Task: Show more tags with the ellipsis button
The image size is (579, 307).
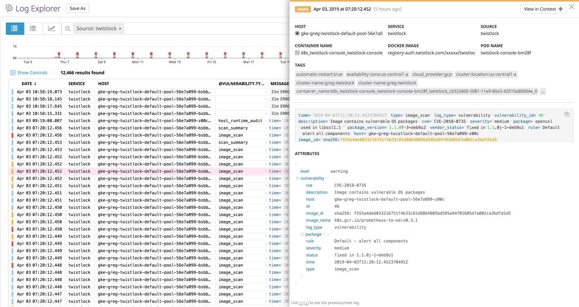Action: coord(543,91)
